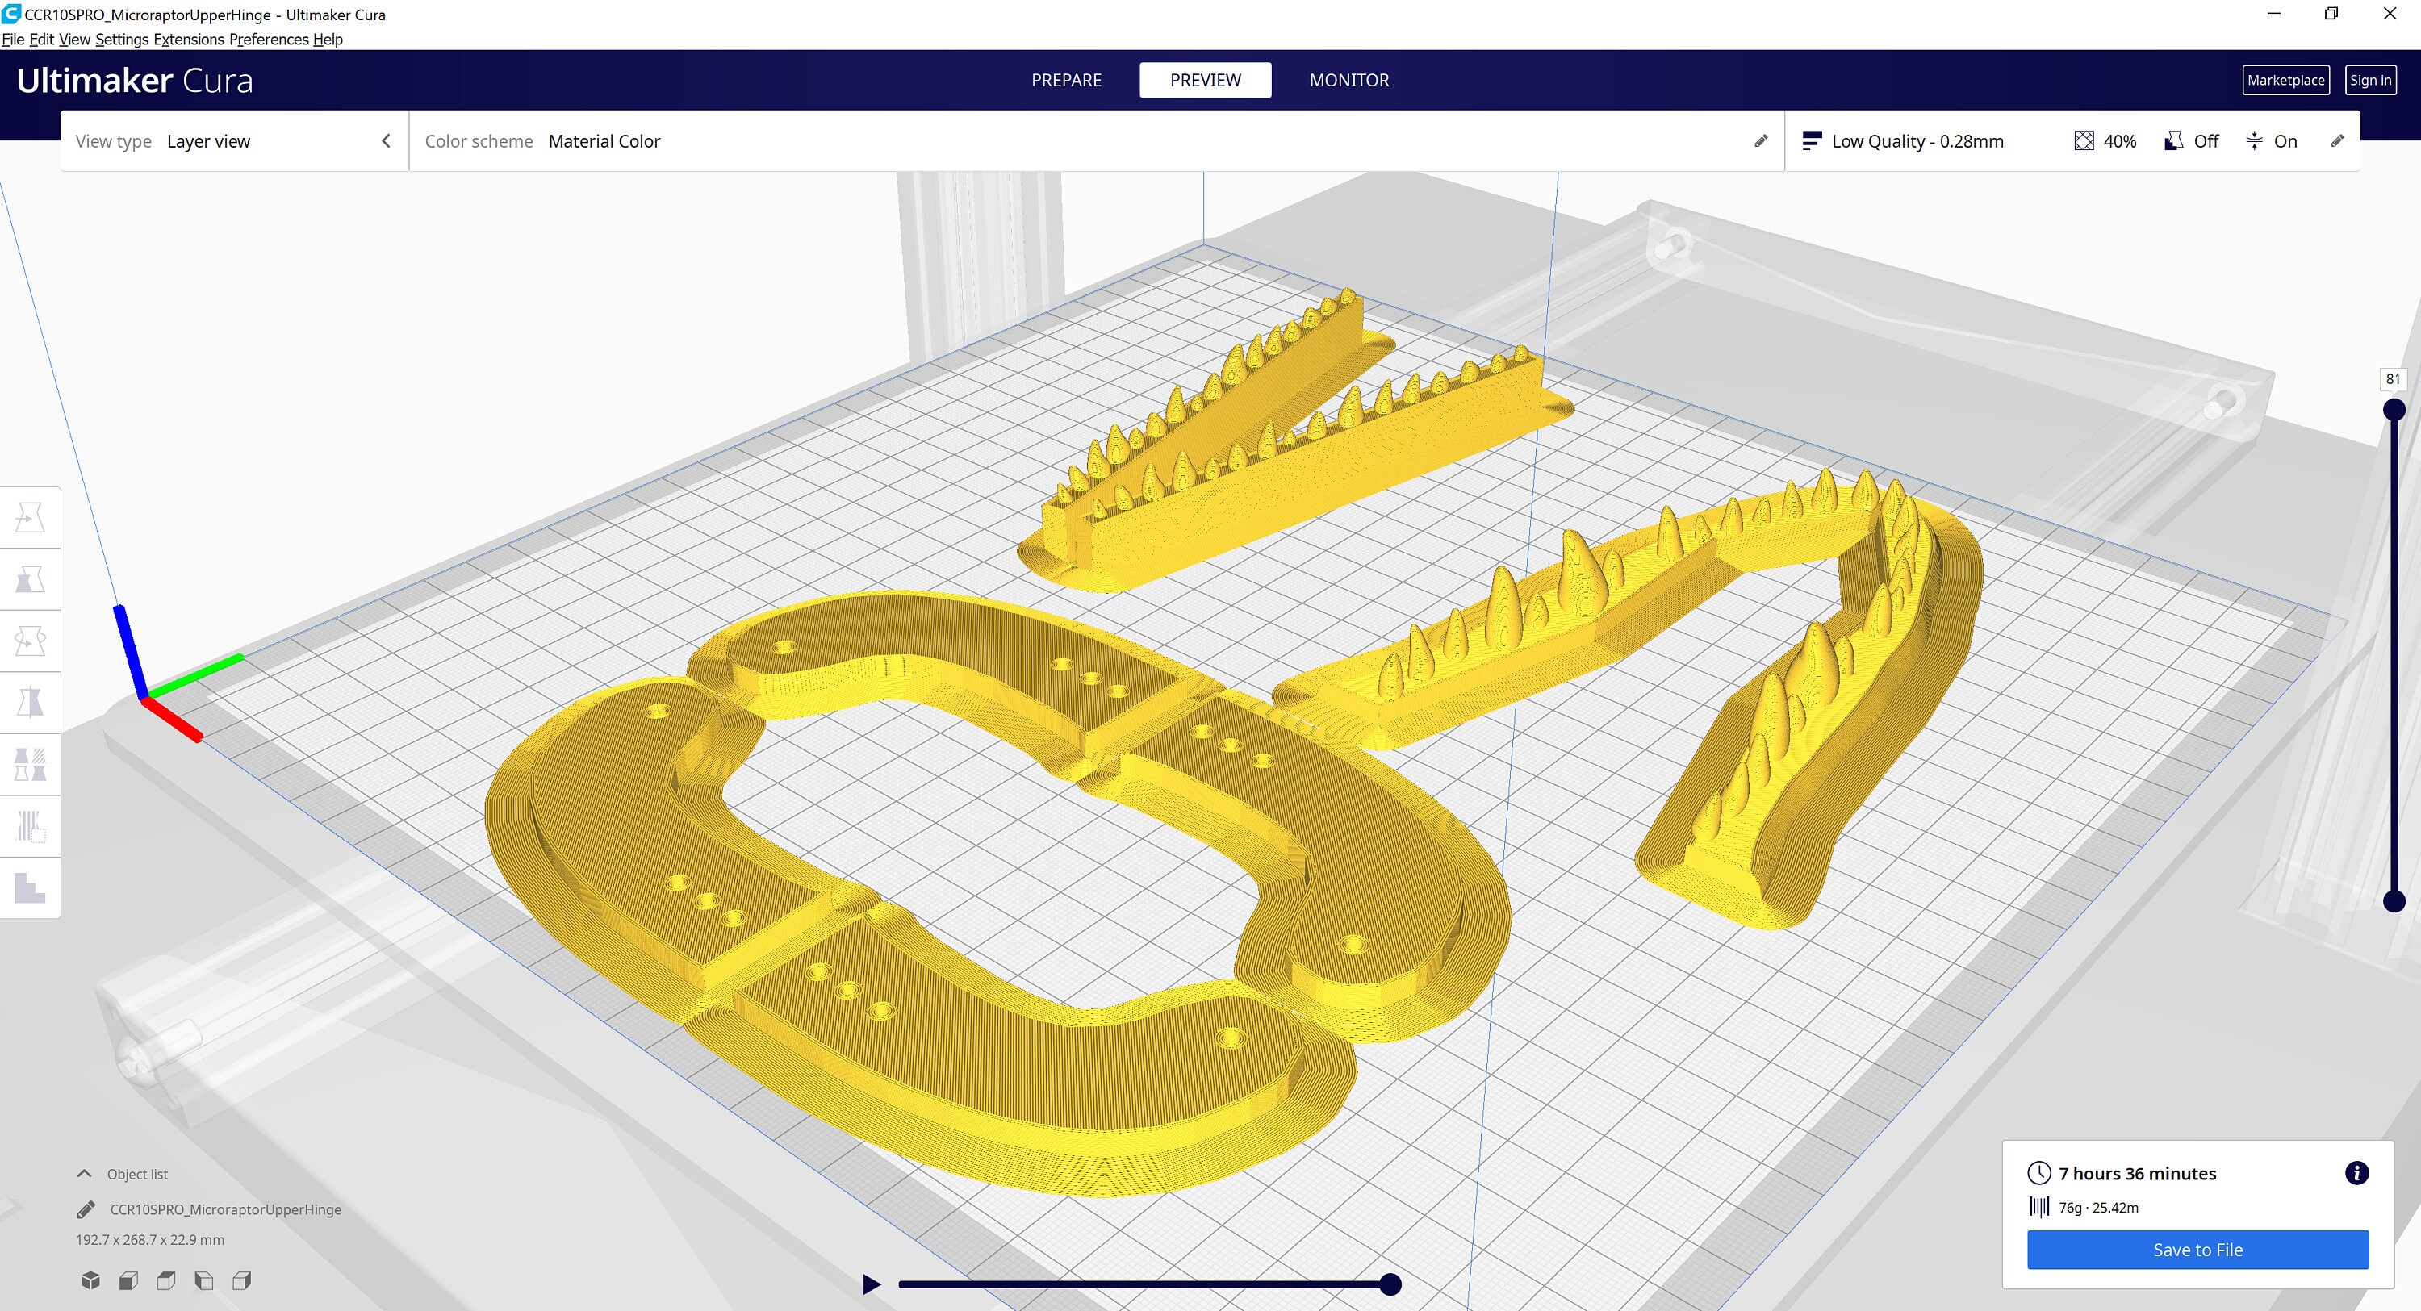Click the layer slider top handle
Viewport: 2421px width, 1311px height.
2394,410
